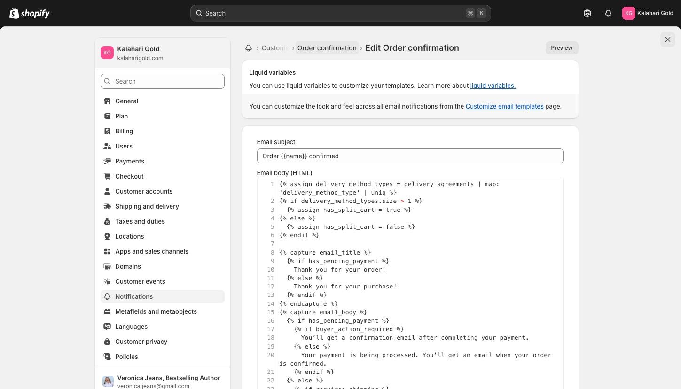Click Veronica Jeans profile photo

coord(108,381)
